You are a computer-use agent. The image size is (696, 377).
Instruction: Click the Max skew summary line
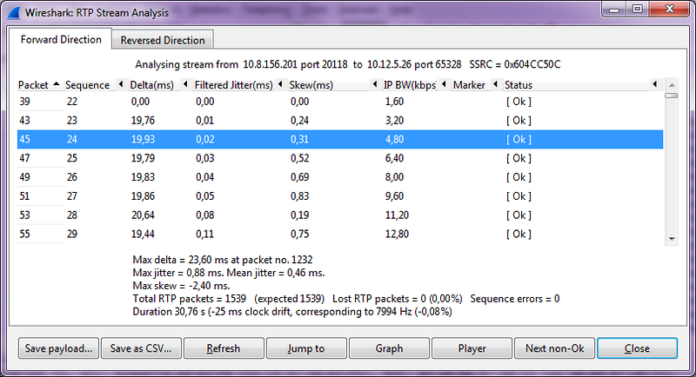click(x=181, y=285)
